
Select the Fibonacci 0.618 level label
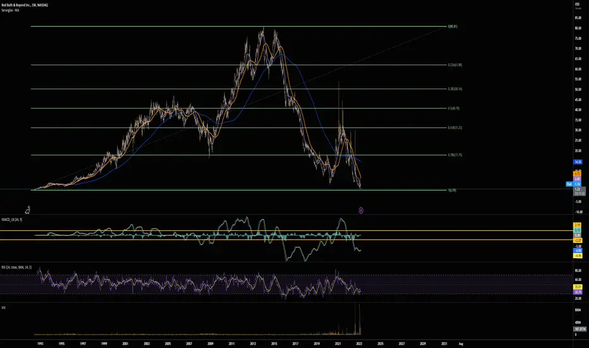(x=455, y=128)
